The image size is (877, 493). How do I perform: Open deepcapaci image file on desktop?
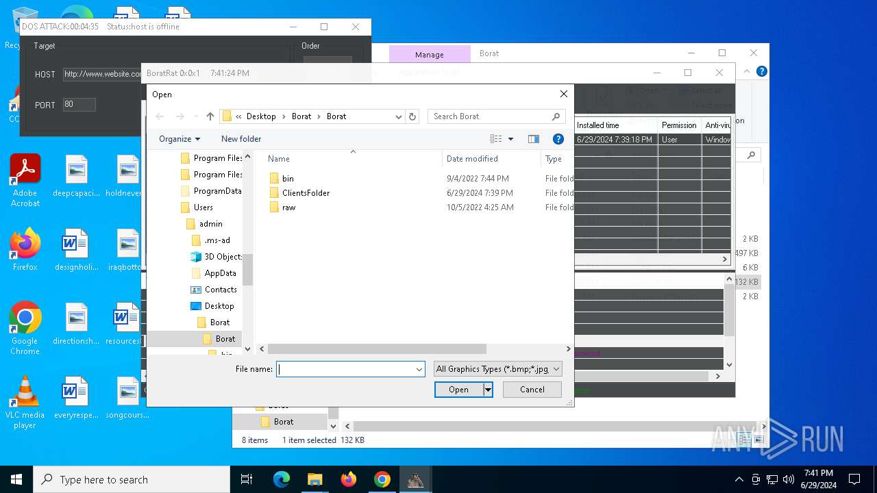point(77,176)
